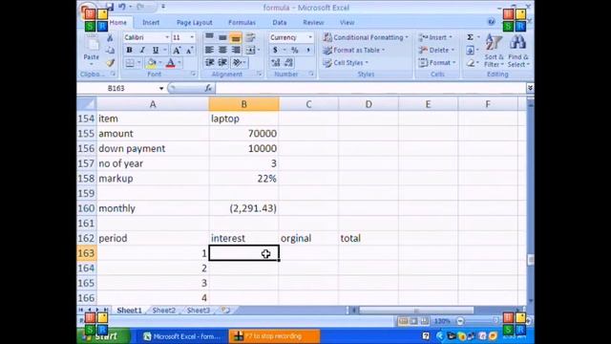Click the Save icon in quick access toolbar
This screenshot has height=344, width=611.
tap(111, 7)
